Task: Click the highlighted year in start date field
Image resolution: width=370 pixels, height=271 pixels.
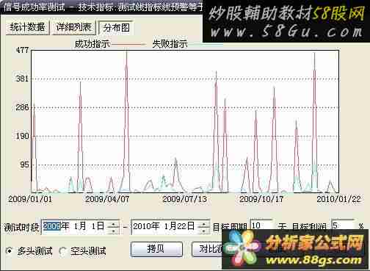Action: 51,226
